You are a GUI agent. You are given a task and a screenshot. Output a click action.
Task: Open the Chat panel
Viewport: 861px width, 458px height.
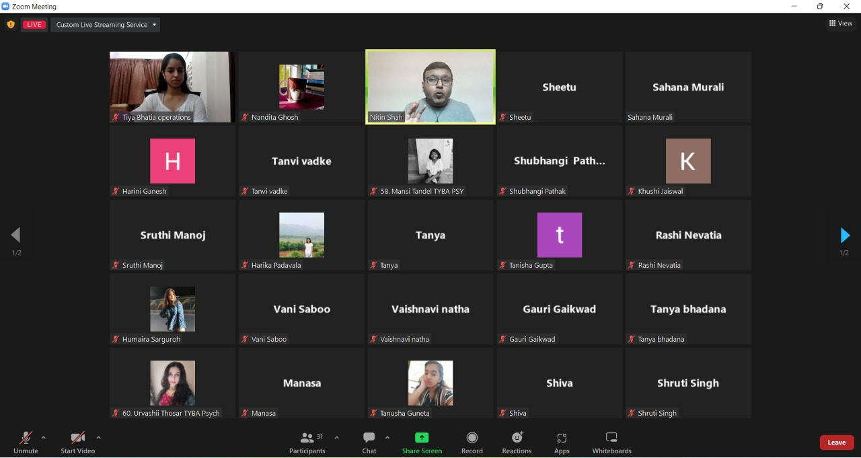369,443
